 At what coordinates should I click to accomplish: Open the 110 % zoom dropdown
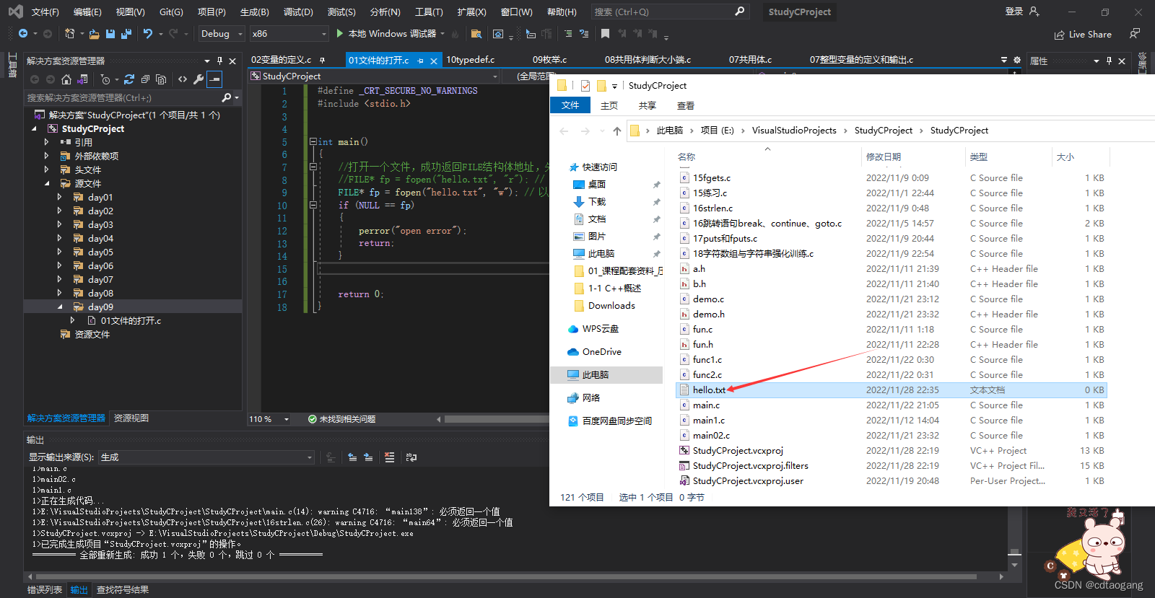click(x=269, y=419)
